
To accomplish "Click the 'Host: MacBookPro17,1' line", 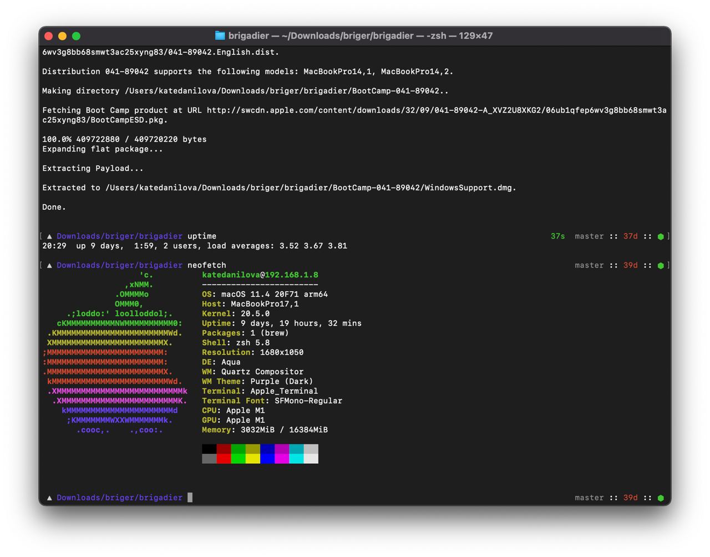I will (250, 304).
